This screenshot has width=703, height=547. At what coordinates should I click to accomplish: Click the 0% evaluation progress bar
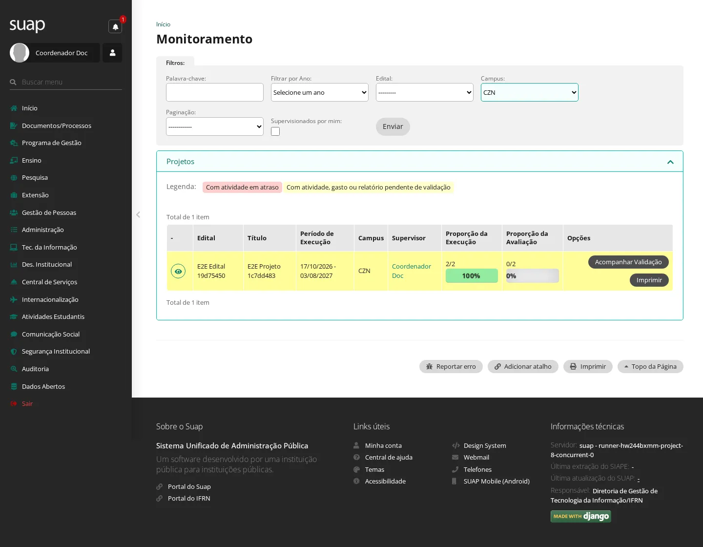(533, 276)
